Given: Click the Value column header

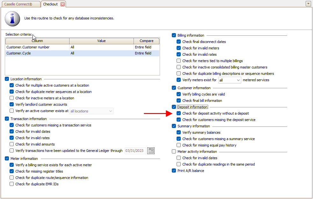Looking at the screenshot, I should (101, 41).
